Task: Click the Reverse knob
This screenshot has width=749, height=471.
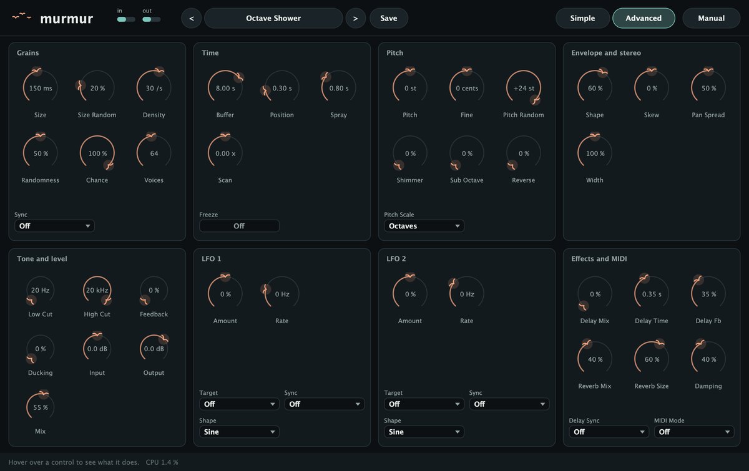Action: click(x=524, y=153)
